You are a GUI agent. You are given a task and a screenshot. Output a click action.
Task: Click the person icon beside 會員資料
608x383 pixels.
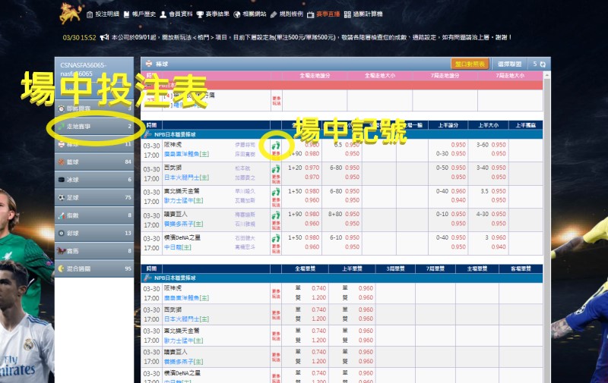pyautogui.click(x=163, y=14)
